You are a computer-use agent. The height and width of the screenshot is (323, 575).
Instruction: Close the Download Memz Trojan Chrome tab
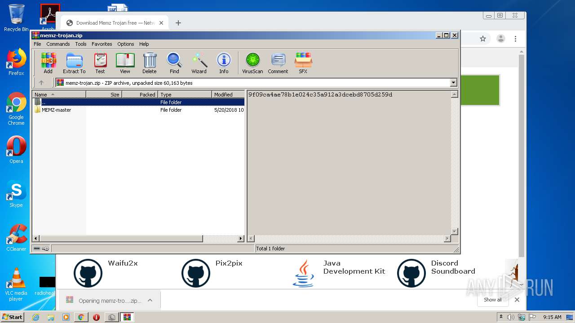161,23
